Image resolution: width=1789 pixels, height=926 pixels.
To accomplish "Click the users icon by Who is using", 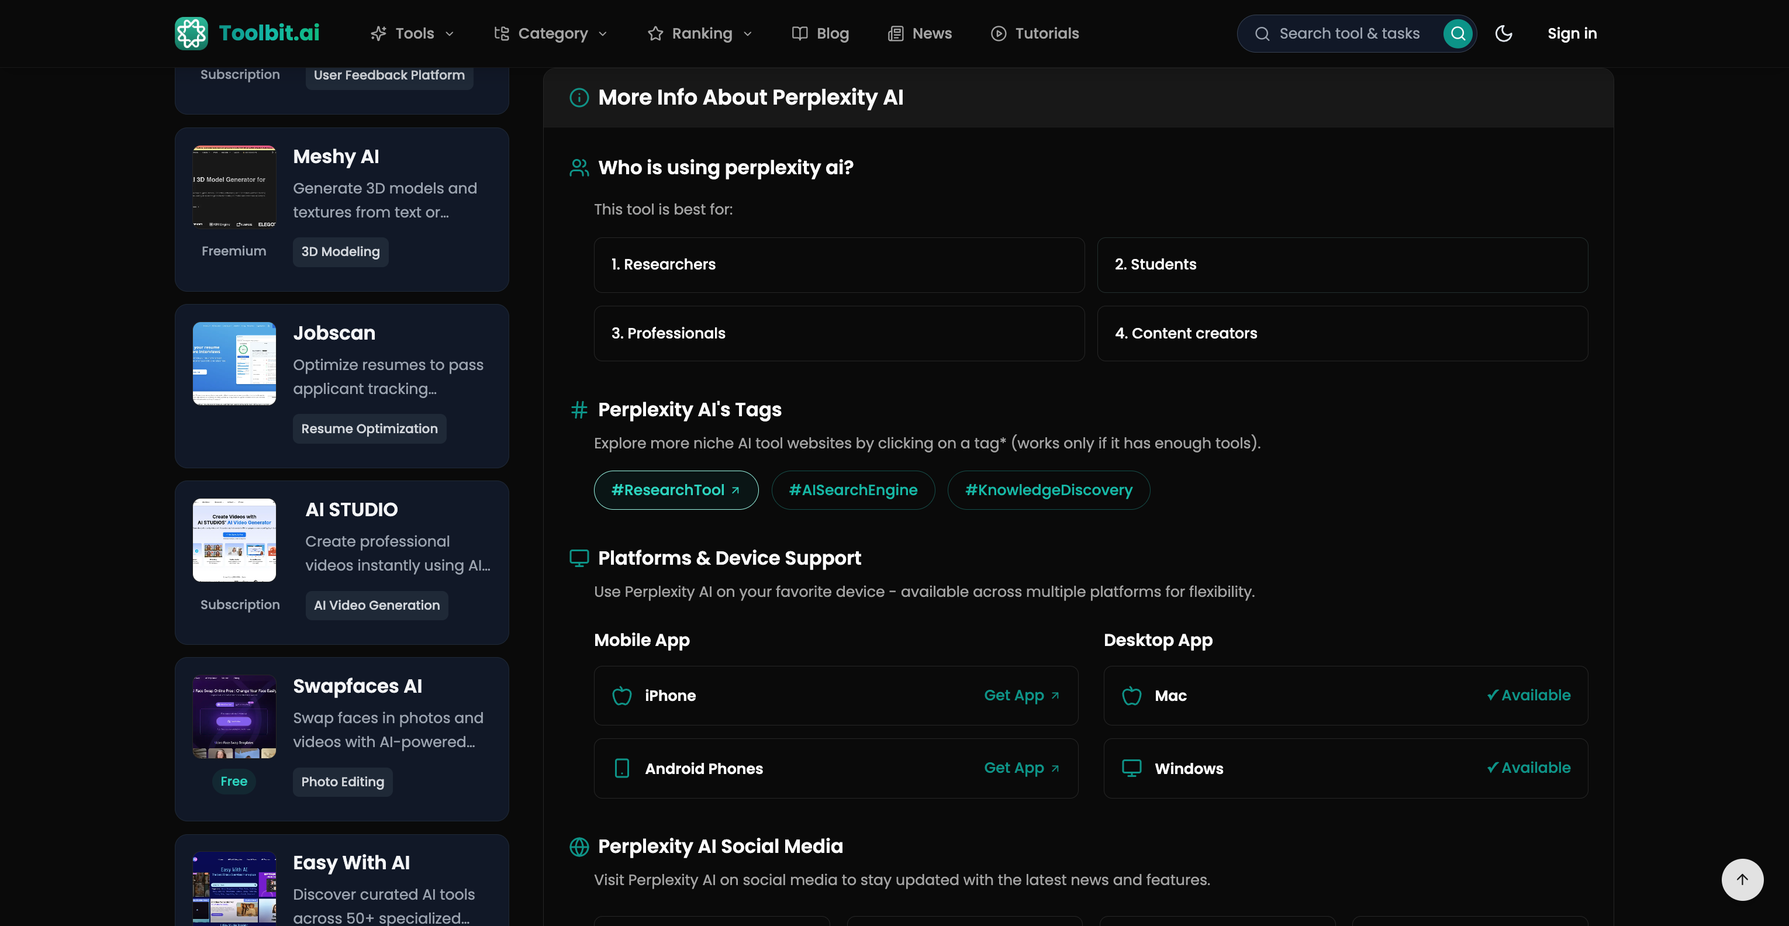I will click(x=579, y=167).
